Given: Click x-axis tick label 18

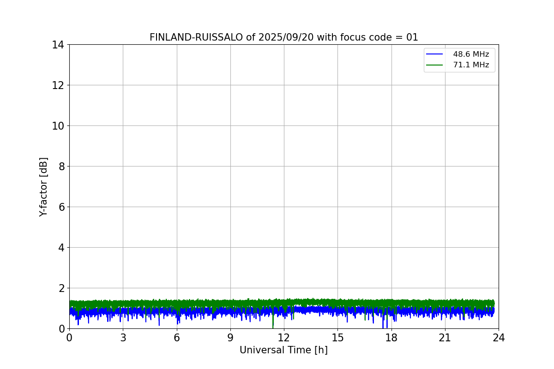Looking at the screenshot, I should click(391, 338).
